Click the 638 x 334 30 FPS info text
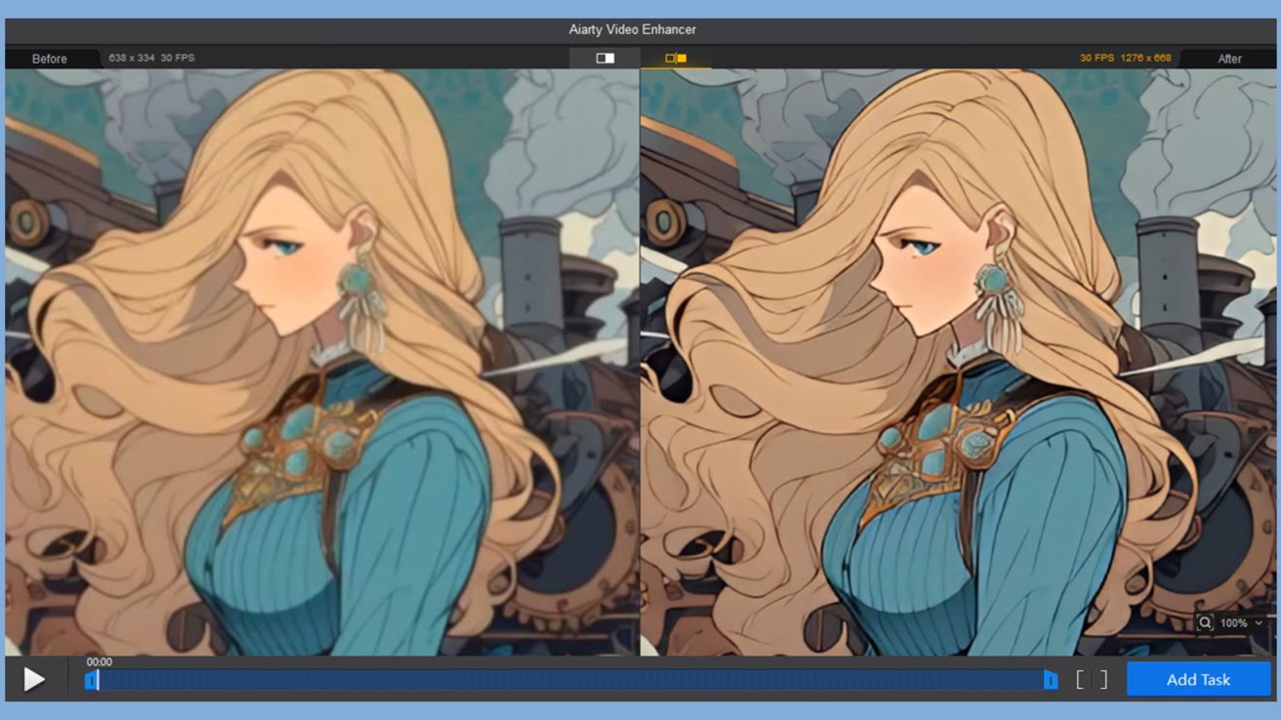This screenshot has height=720, width=1281. coord(151,59)
